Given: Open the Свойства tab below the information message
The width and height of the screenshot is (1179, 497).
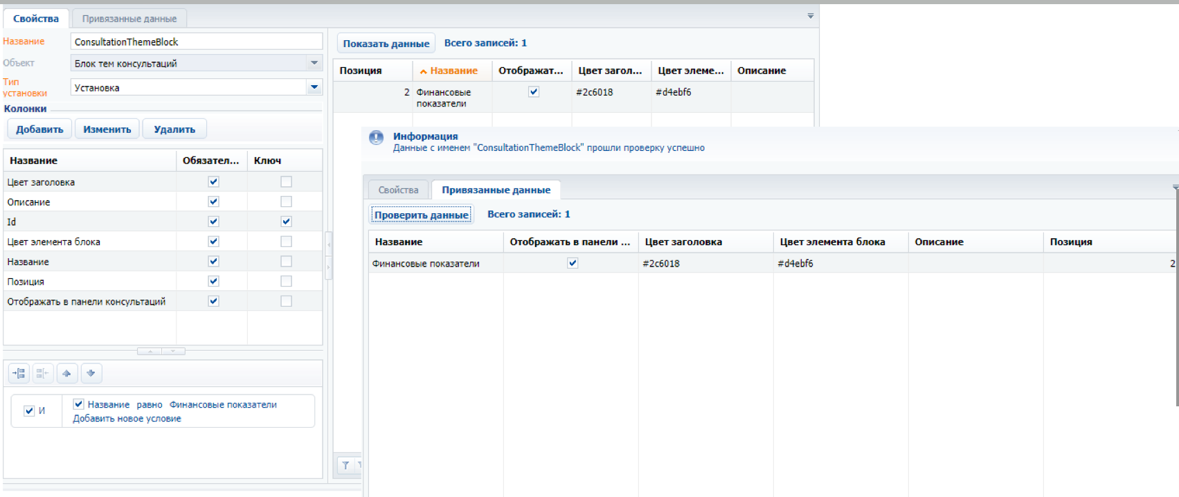Looking at the screenshot, I should click(398, 190).
